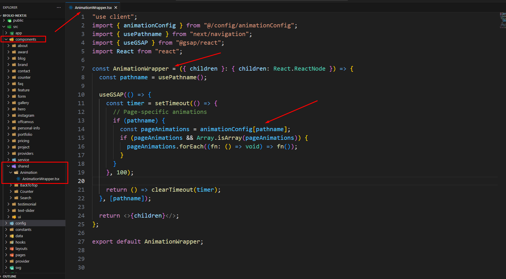Click the shared folder icon
506x279 pixels.
pyautogui.click(x=14, y=166)
